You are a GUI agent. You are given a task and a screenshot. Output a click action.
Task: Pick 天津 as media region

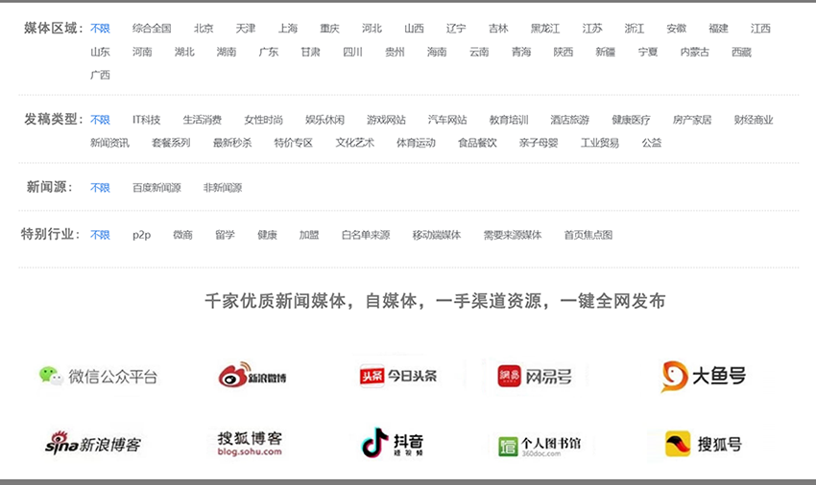[246, 28]
